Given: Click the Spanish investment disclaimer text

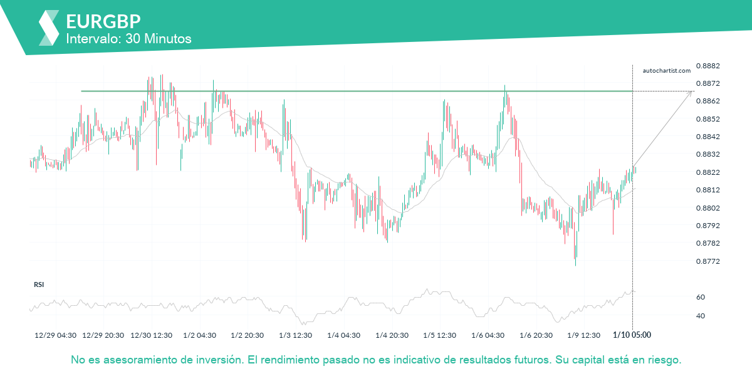Looking at the screenshot, I should (376, 360).
